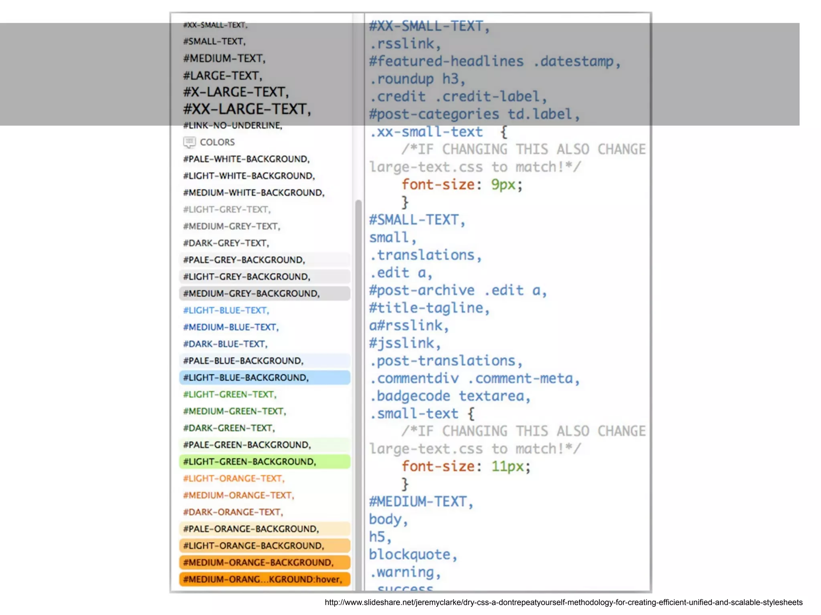Click the COLORS comment icon
The image size is (821, 615).
point(190,142)
